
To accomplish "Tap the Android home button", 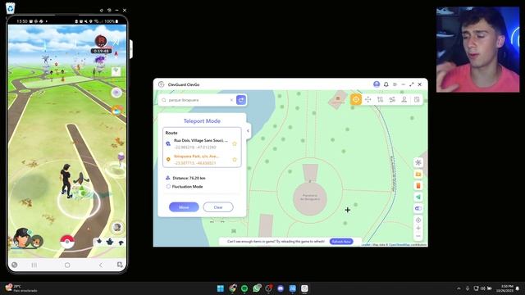I will (67, 265).
